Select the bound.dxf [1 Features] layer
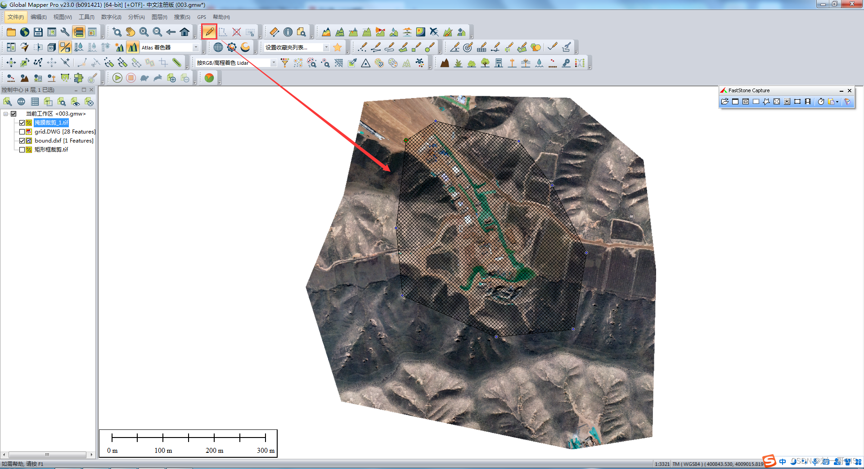Image resolution: width=864 pixels, height=469 pixels. [64, 141]
